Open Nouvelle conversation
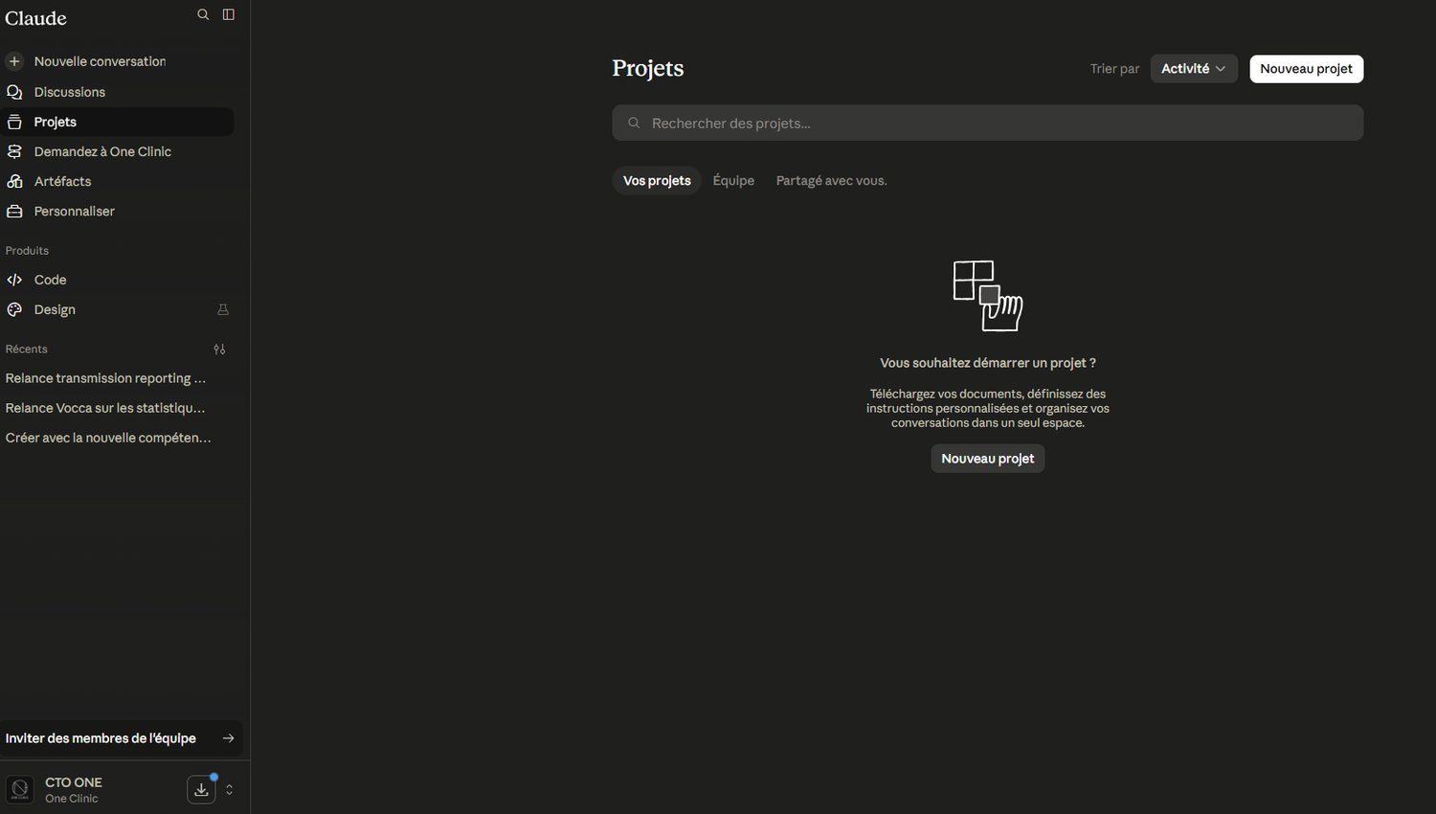The width and height of the screenshot is (1436, 814). coord(118,61)
